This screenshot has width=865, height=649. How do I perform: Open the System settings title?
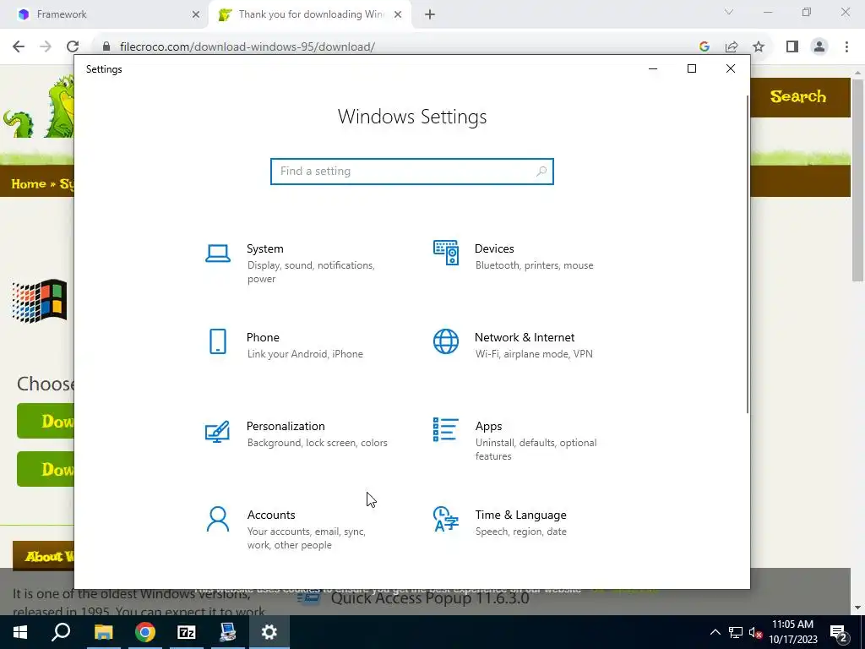pyautogui.click(x=264, y=248)
